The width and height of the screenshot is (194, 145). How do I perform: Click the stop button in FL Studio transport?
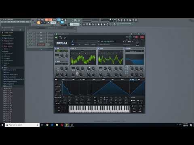pos(45,23)
